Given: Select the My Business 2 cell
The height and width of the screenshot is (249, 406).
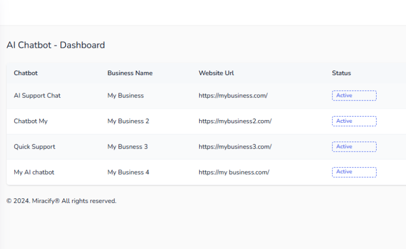Looking at the screenshot, I should point(128,121).
